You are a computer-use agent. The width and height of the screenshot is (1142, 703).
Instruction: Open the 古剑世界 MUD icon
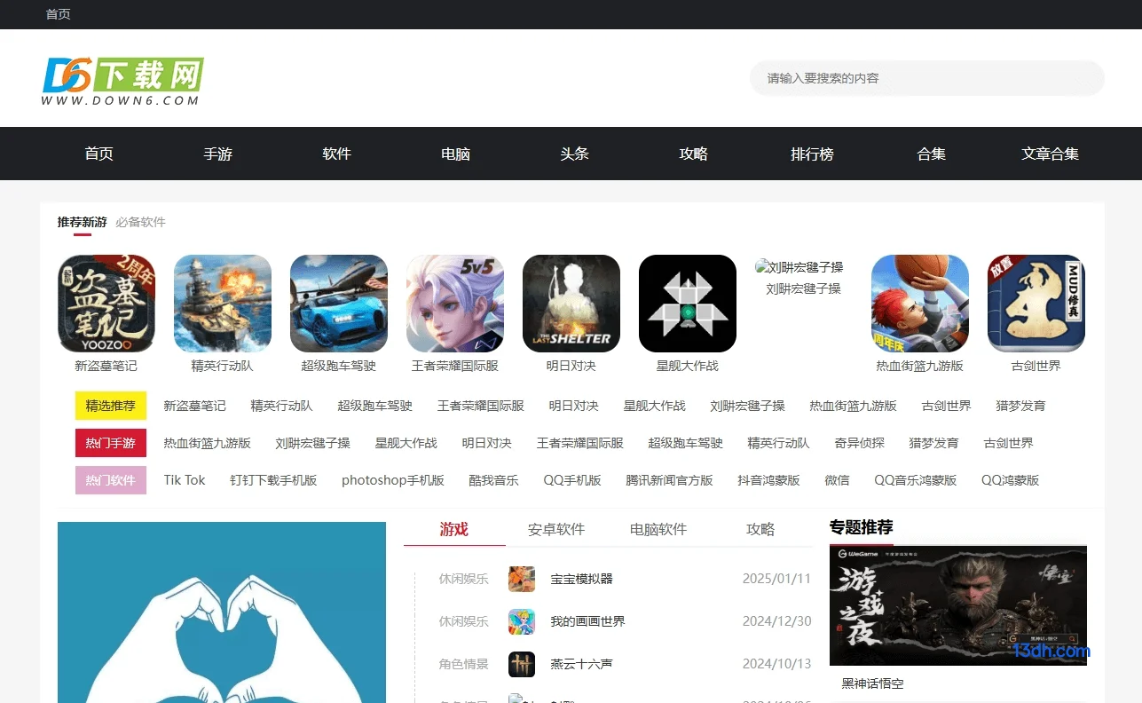pyautogui.click(x=1036, y=304)
